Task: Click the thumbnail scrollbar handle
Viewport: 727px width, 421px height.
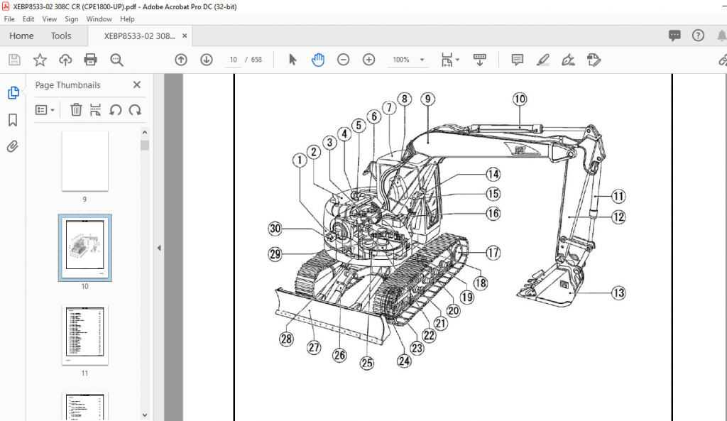Action: pos(145,145)
